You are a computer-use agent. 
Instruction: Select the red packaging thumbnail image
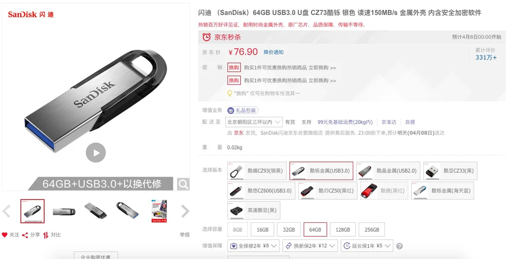coord(159,211)
